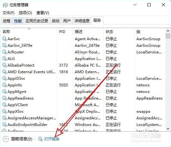Click the scrollbar up arrow
The width and height of the screenshot is (171, 147).
click(x=168, y=31)
